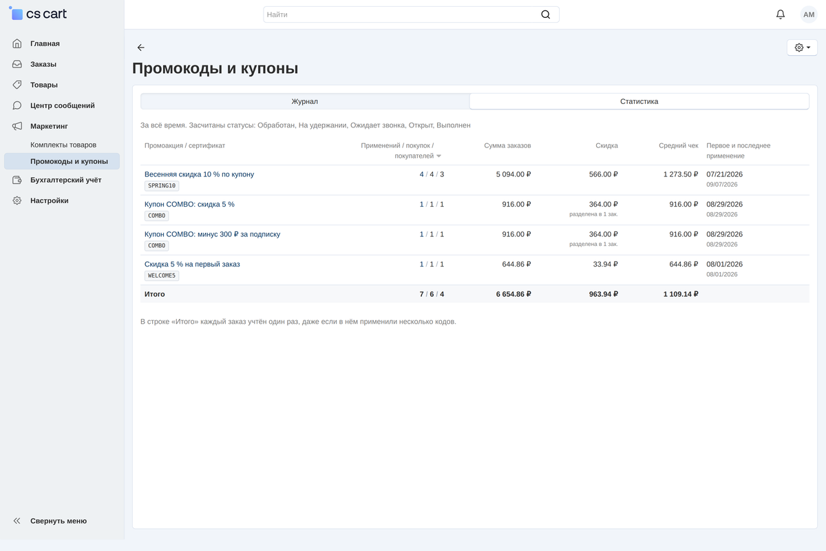Open Весенняя скидка 10 % по купону
The width and height of the screenshot is (826, 551).
click(x=199, y=174)
